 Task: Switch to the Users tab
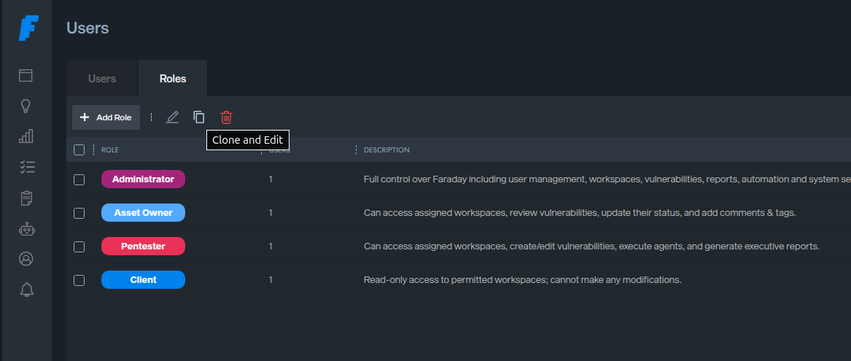click(102, 79)
